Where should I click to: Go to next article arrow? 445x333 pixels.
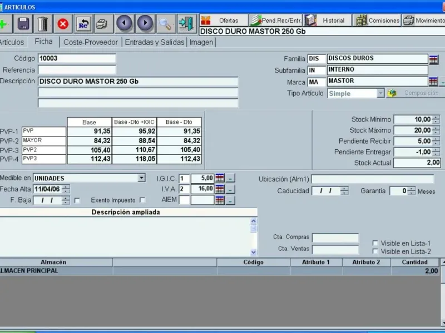[146, 23]
